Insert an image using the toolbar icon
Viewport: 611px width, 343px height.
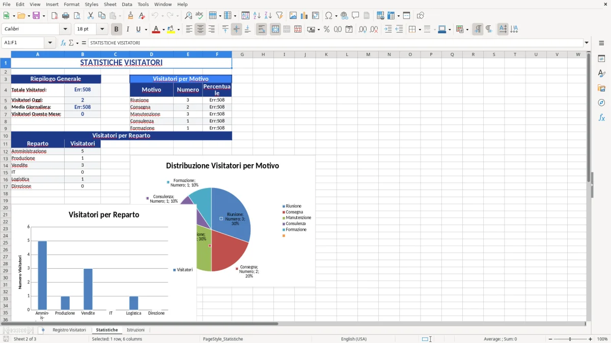coord(293,15)
